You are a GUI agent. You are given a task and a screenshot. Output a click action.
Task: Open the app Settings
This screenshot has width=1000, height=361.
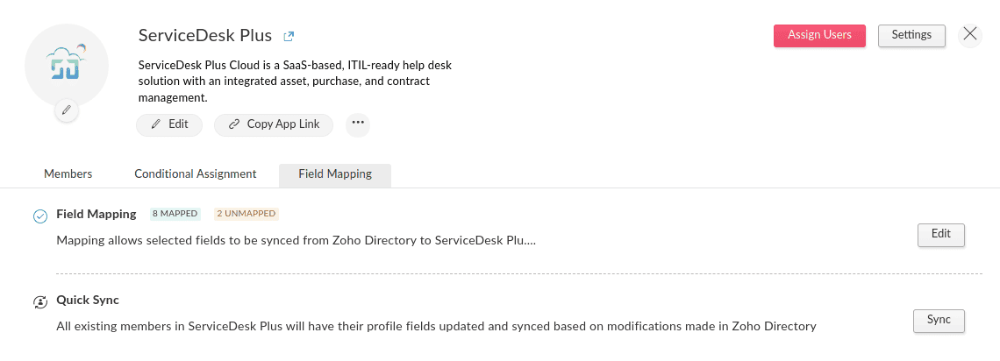click(x=911, y=35)
